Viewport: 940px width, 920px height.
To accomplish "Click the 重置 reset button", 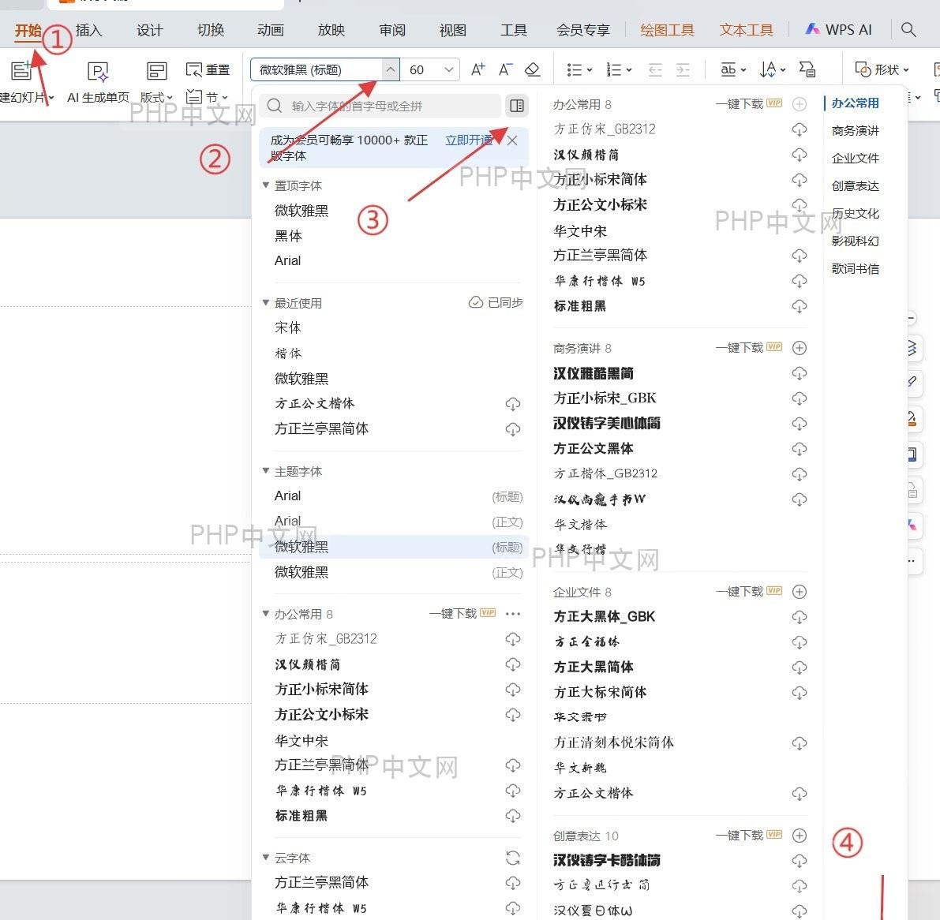I will coord(208,69).
